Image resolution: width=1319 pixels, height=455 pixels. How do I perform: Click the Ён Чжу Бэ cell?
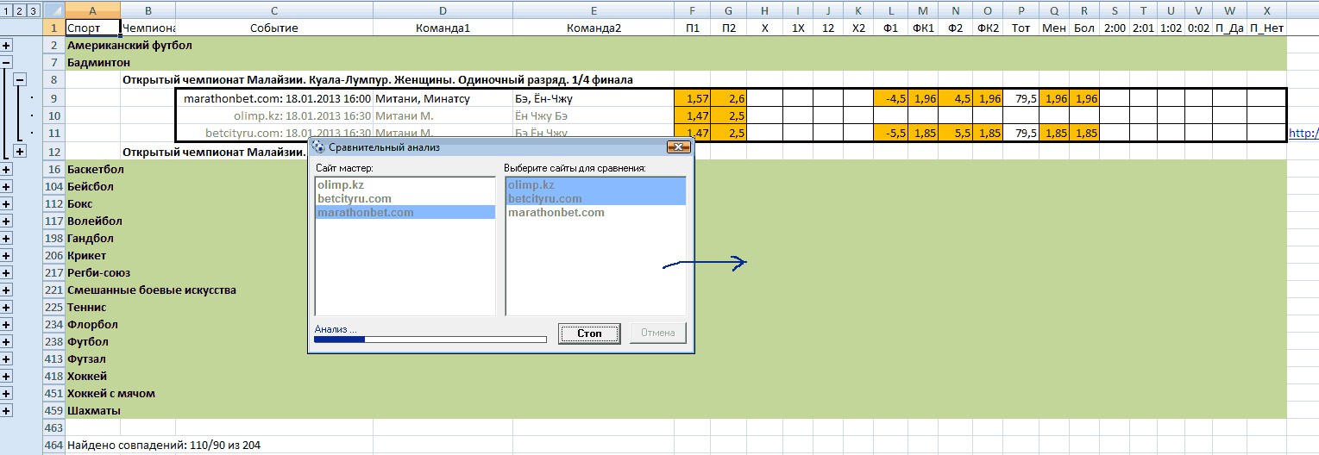point(594,115)
